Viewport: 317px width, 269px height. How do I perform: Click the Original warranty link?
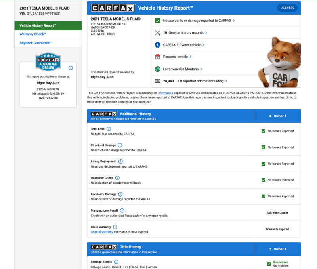pos(101,231)
